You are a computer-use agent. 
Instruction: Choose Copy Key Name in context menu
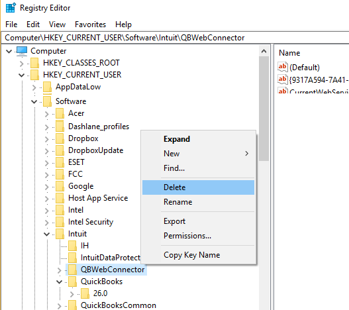[x=198, y=255]
